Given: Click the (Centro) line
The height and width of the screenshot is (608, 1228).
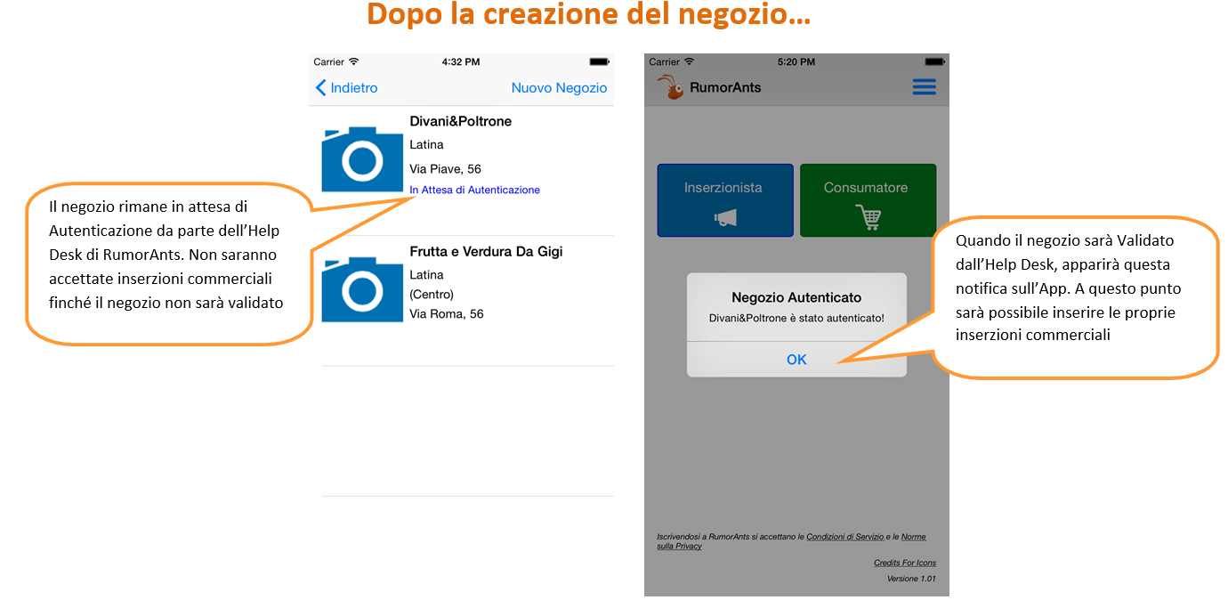Looking at the screenshot, I should click(432, 295).
